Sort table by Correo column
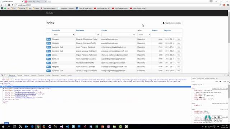Screen dimensions: 230x129 pos(104,30)
